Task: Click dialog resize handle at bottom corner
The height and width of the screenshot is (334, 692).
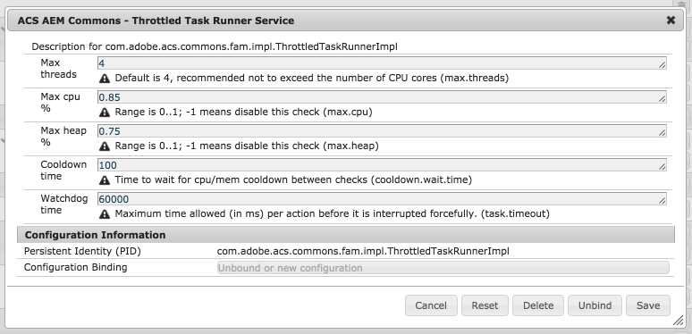Action: (x=678, y=321)
